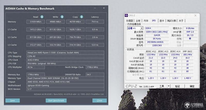Click Start Benchmark in AIDA64

pos(56,101)
